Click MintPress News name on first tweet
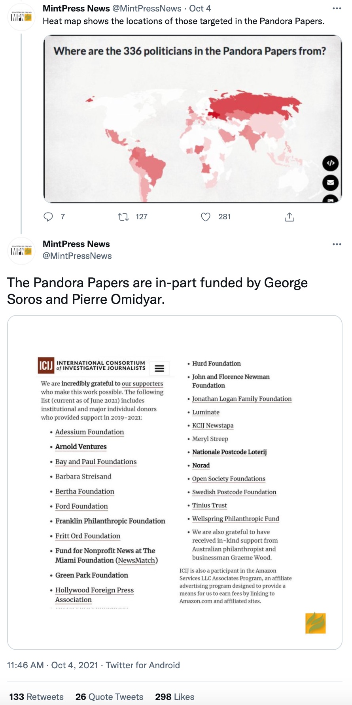352x705 pixels. 76,8
